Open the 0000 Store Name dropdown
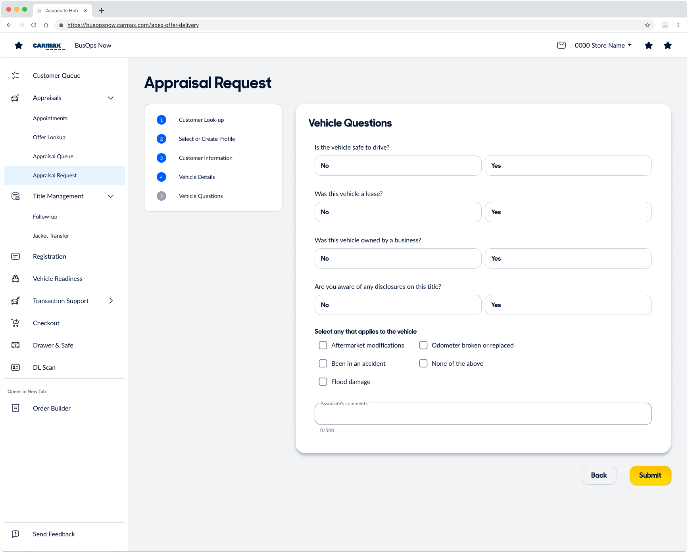 tap(603, 45)
